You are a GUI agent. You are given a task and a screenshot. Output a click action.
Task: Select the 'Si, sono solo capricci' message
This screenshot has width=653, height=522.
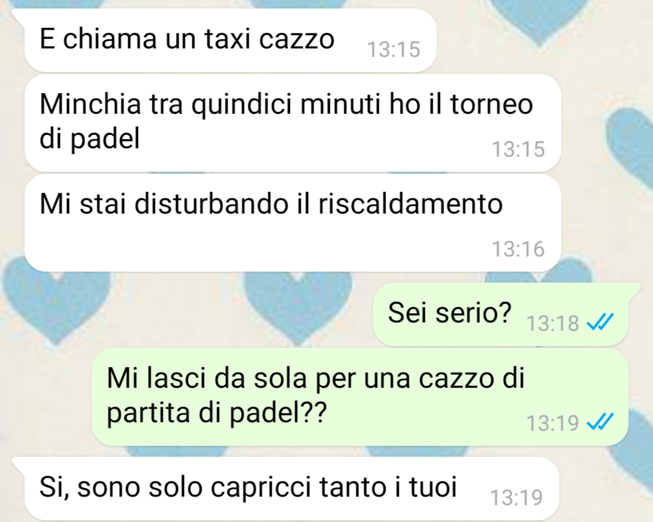click(292, 488)
